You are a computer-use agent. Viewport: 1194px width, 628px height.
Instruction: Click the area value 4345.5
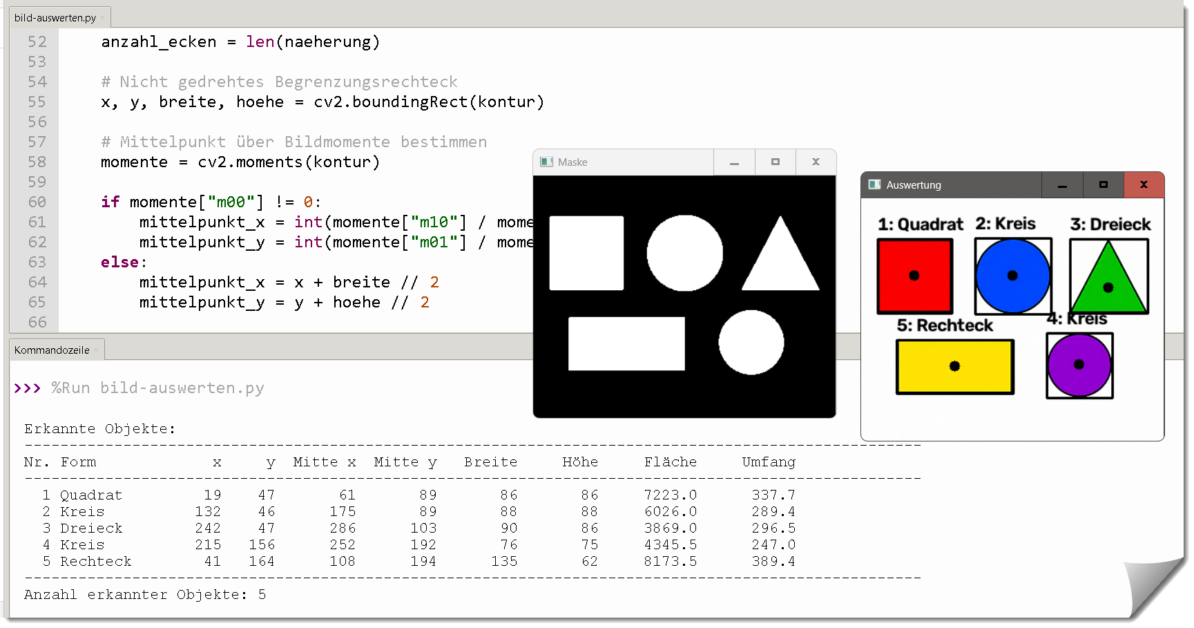pos(671,545)
